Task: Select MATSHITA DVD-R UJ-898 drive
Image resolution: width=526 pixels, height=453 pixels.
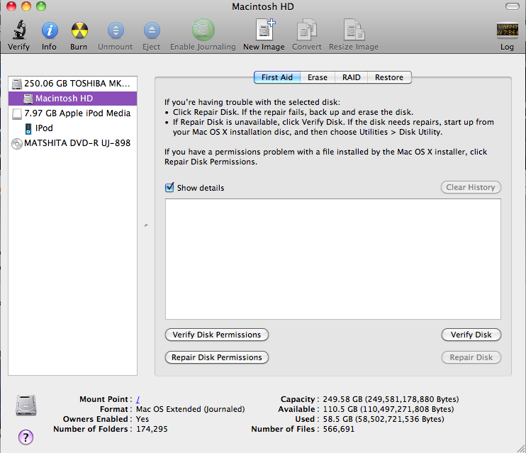Action: tap(72, 143)
